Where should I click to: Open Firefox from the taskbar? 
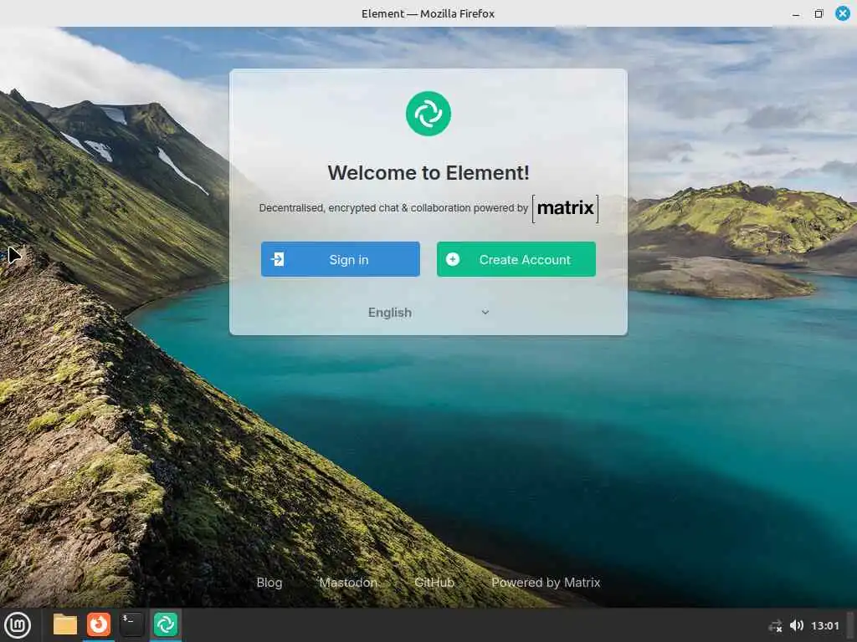click(99, 624)
